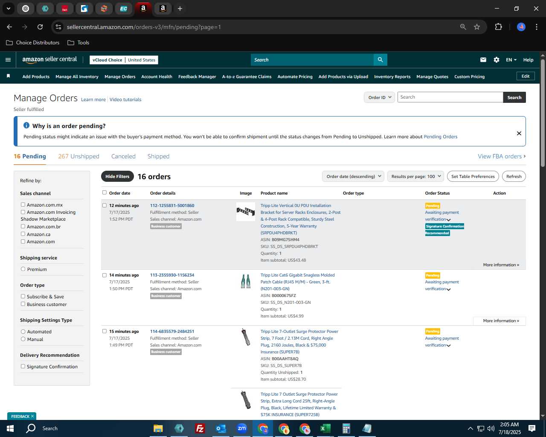Reload the page with browser refresh icon
This screenshot has width=546, height=437.
(x=40, y=27)
